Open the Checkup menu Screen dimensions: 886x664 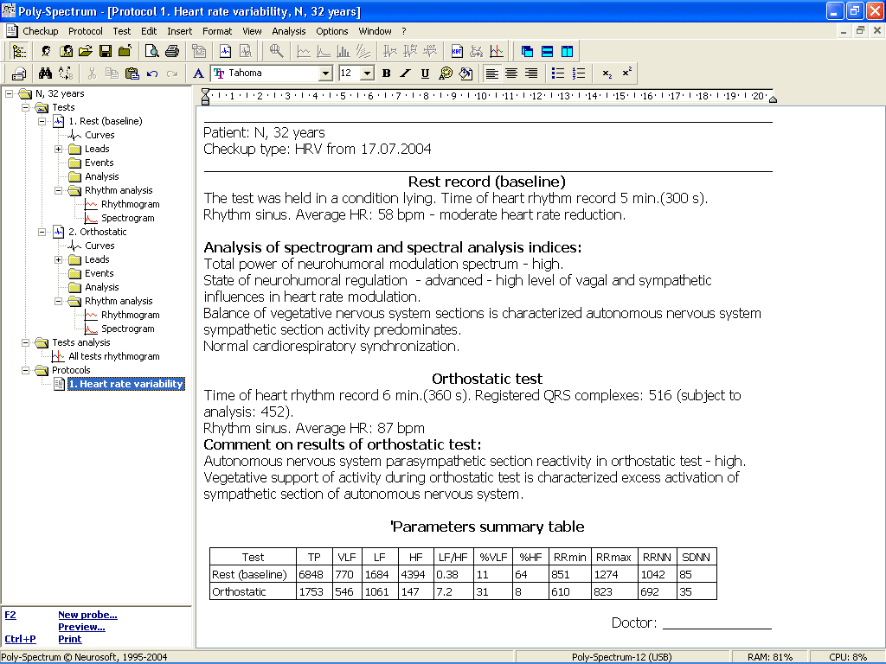pos(40,31)
